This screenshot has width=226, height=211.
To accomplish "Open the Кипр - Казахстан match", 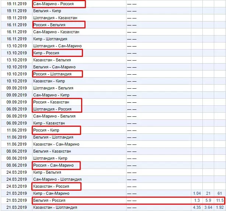I will 49,123.
